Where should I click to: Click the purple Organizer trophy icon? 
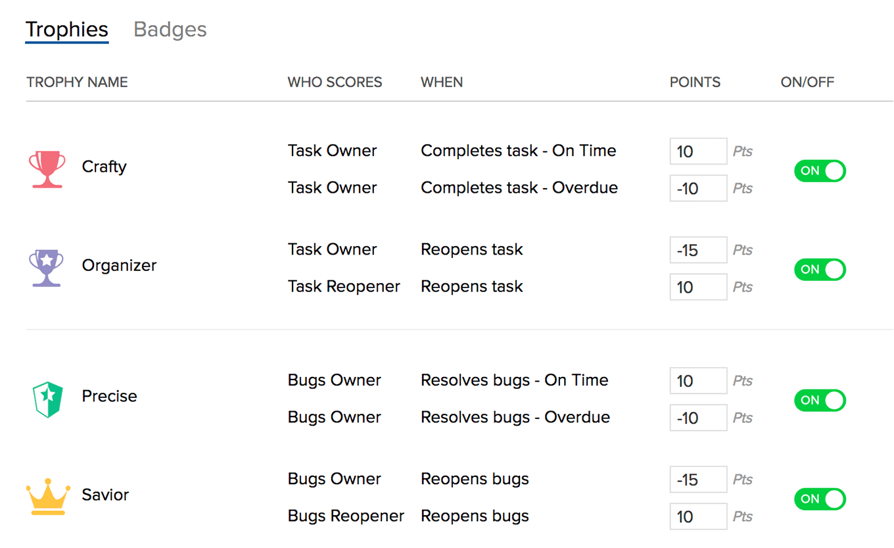pos(47,268)
